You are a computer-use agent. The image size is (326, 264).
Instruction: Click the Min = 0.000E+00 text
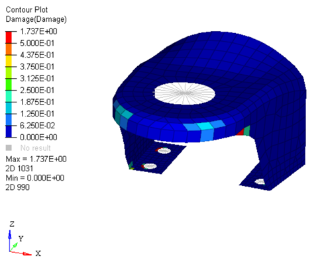(35, 178)
